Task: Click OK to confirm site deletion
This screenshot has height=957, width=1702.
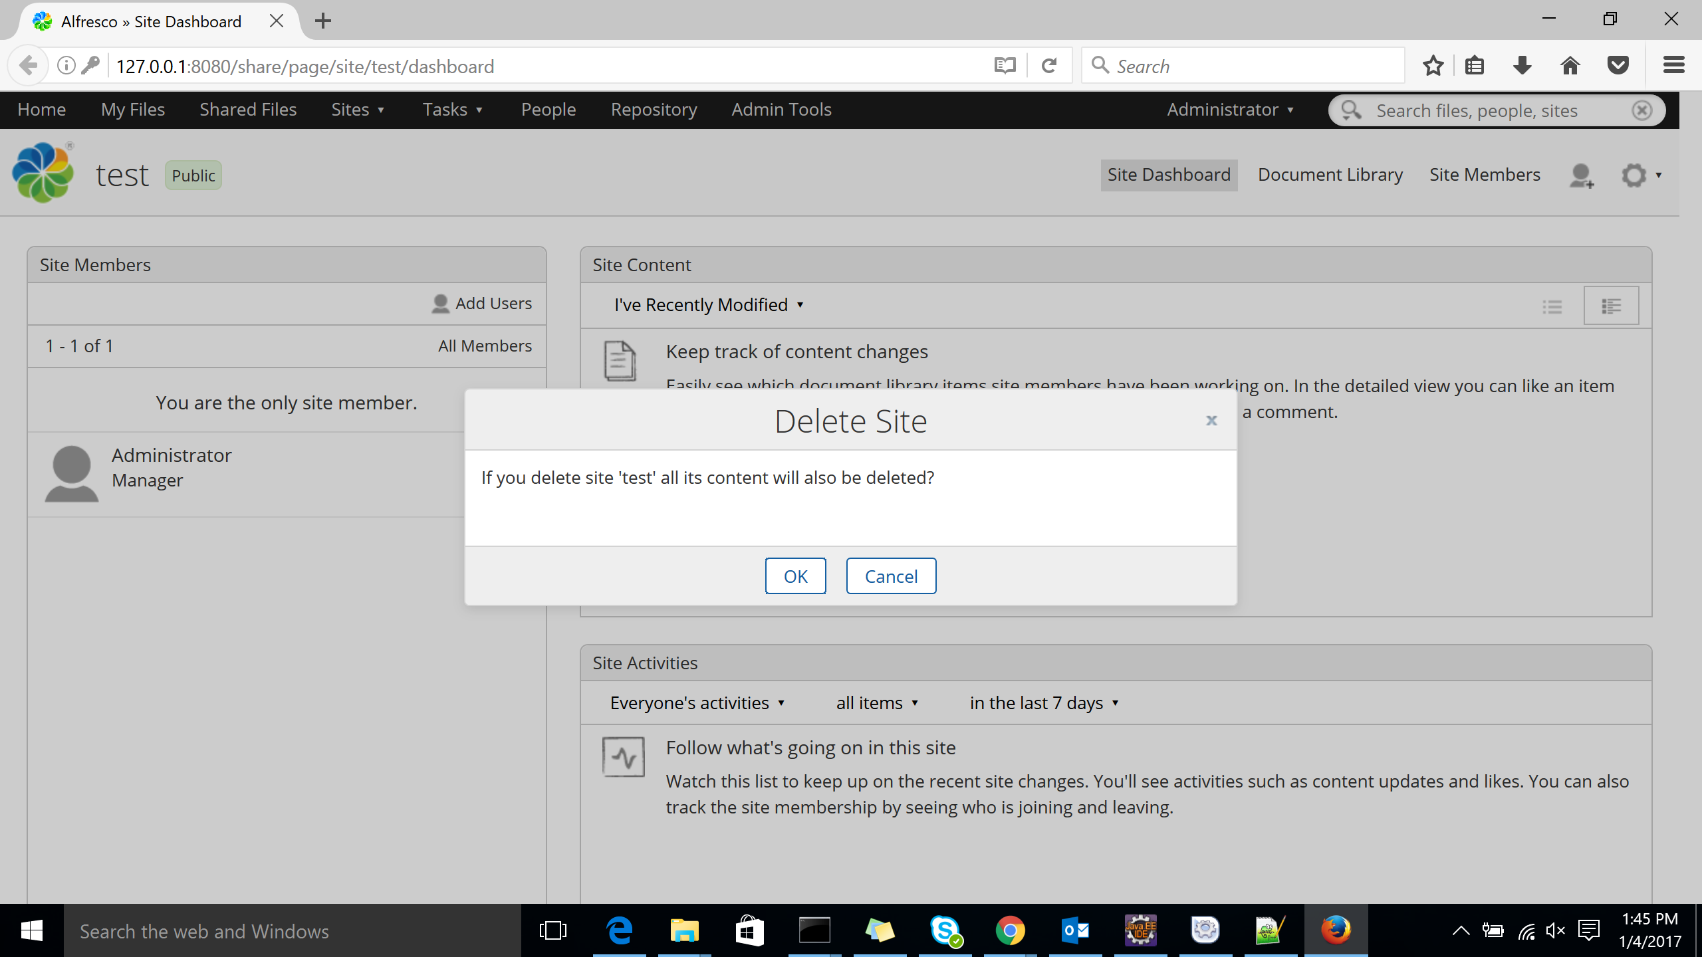Action: [795, 576]
